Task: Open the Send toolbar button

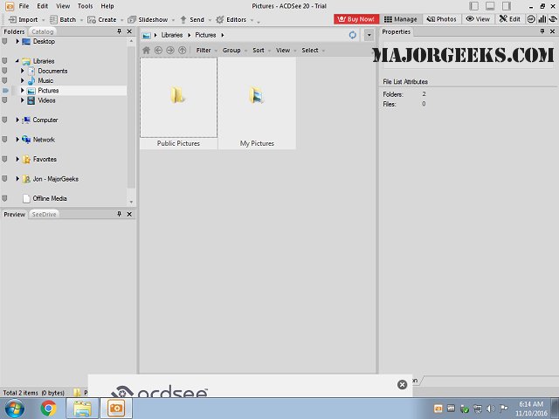Action: click(x=192, y=19)
